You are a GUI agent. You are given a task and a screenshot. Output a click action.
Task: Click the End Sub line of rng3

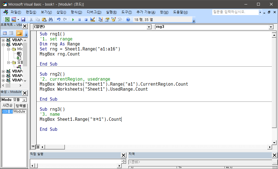coord(48,129)
